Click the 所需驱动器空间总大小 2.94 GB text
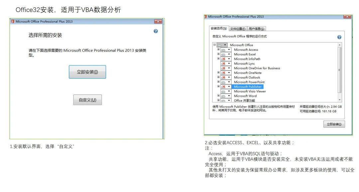This screenshot has width=359, height=192. click(320, 107)
